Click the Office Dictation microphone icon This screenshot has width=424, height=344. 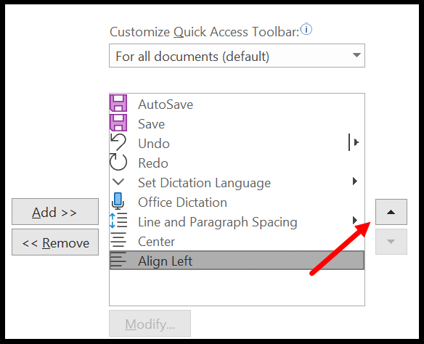[118, 201]
